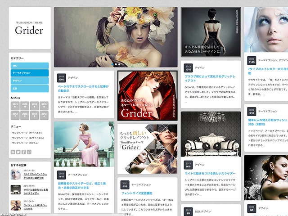This screenshot has width=288, height=216.
Task: Select the first slider dot
Action: point(112,64)
